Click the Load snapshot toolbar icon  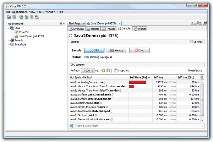click(9, 17)
